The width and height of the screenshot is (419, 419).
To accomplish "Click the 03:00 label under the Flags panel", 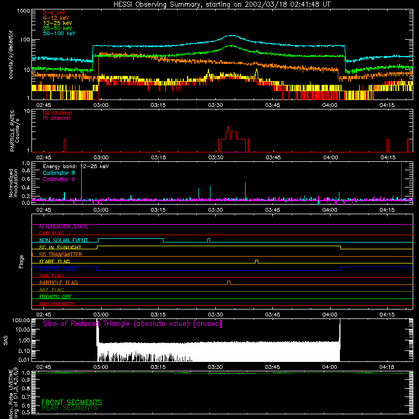I will [101, 315].
